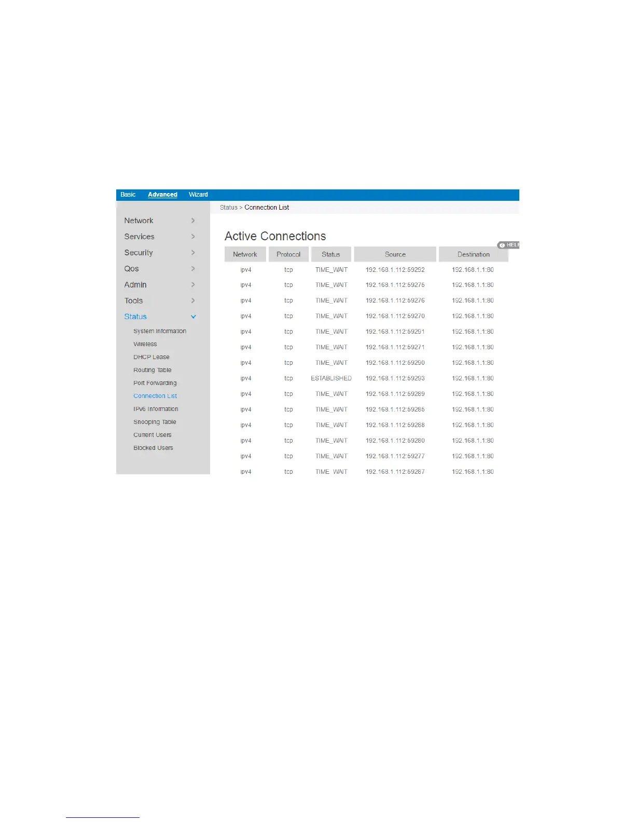This screenshot has width=635, height=822.
Task: Collapse the Status menu chevron
Action: 194,317
